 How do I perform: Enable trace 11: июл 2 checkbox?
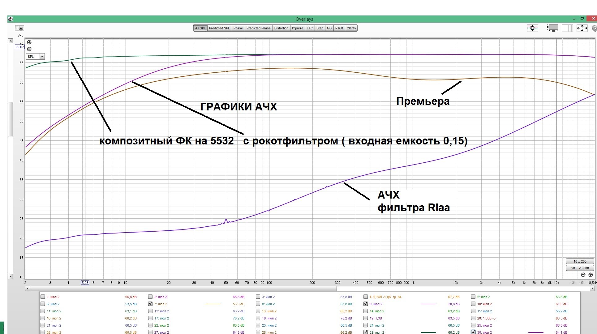point(43,311)
